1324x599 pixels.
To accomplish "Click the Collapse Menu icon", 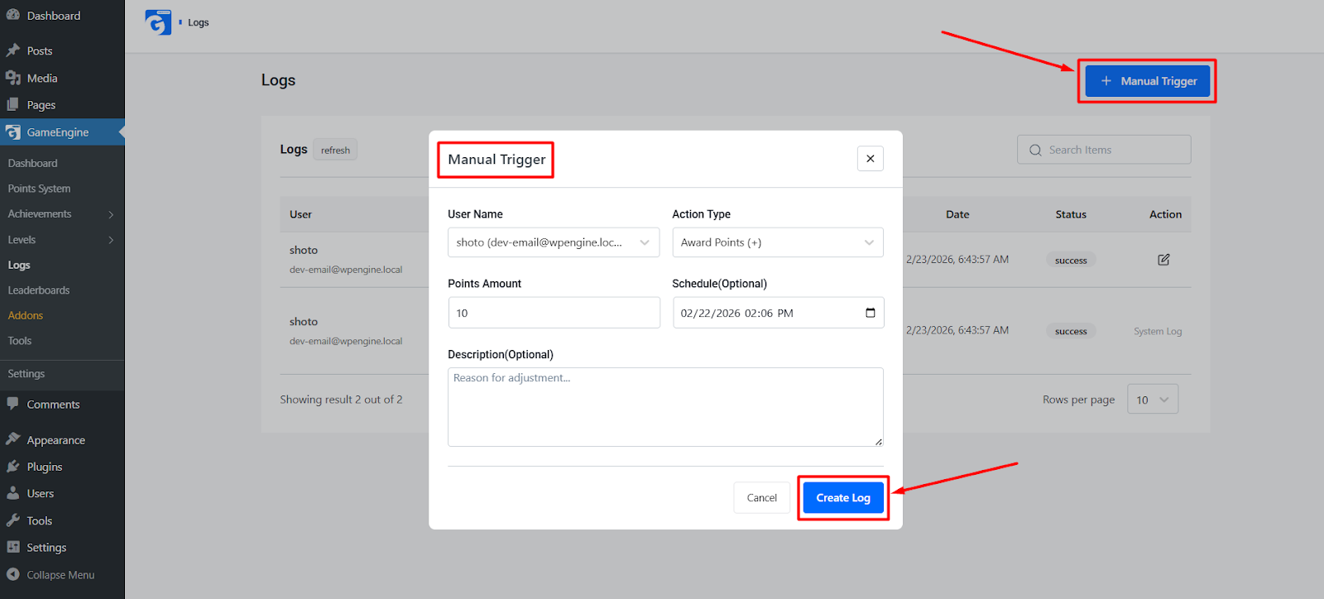I will point(12,574).
